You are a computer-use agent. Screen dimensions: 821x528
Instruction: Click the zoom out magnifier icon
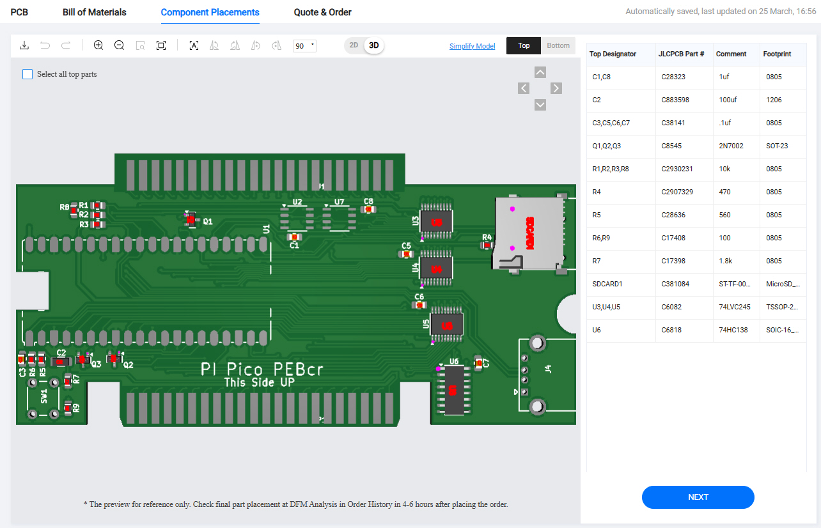click(x=119, y=45)
